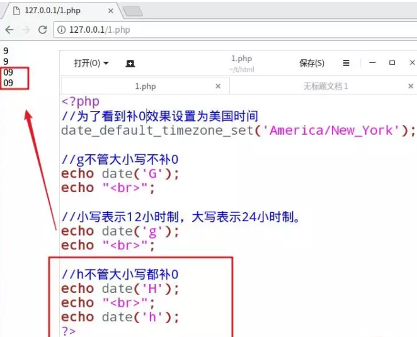The image size is (417, 337).
Task: Switch to the 无标题文档 1 tab
Action: pyautogui.click(x=326, y=86)
